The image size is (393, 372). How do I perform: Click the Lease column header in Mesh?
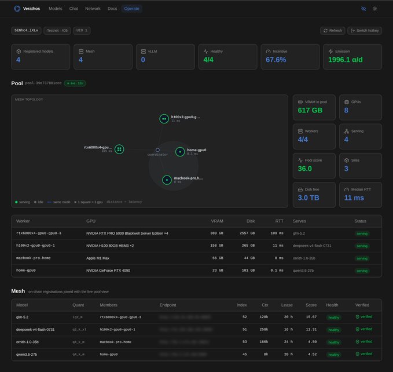(x=287, y=305)
